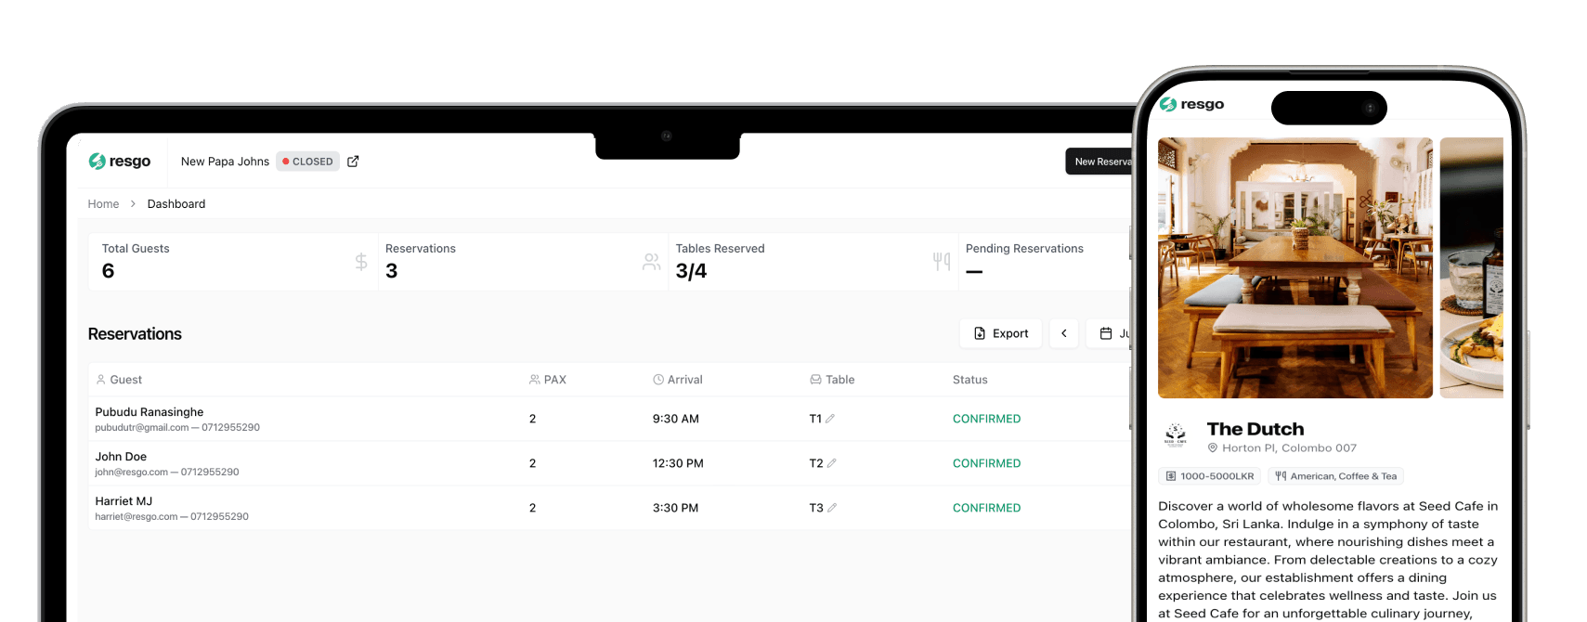The width and height of the screenshot is (1587, 622).
Task: Click the pubudutr@gmail.com contact line
Action: (177, 428)
